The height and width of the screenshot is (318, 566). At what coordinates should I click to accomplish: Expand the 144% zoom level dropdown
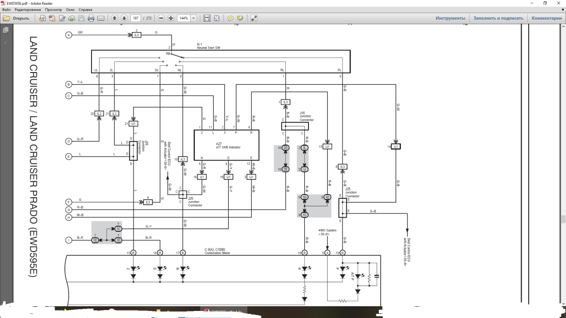(x=193, y=18)
